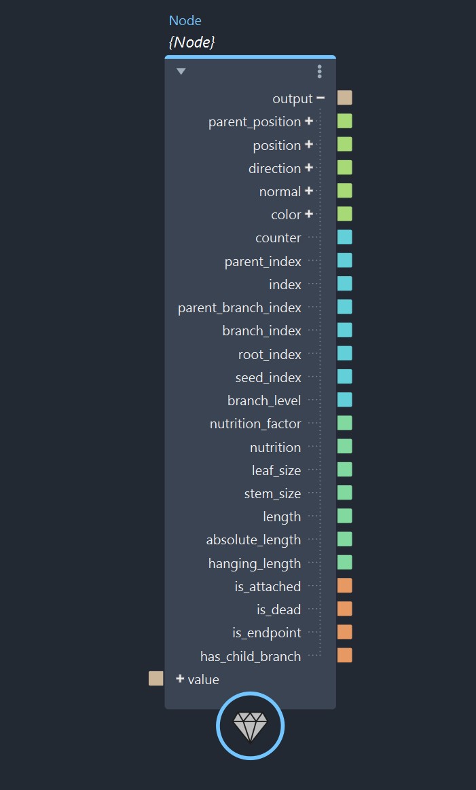Expand the parent_position plus sign
This screenshot has width=476, height=790.
(x=309, y=121)
